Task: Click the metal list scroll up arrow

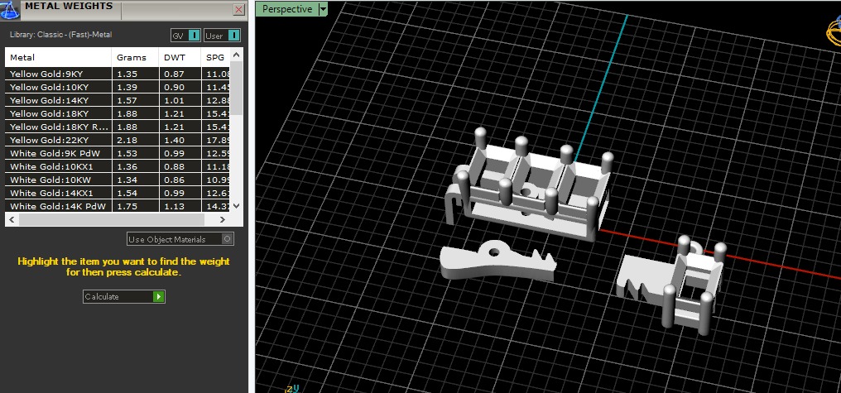Action: 237,54
